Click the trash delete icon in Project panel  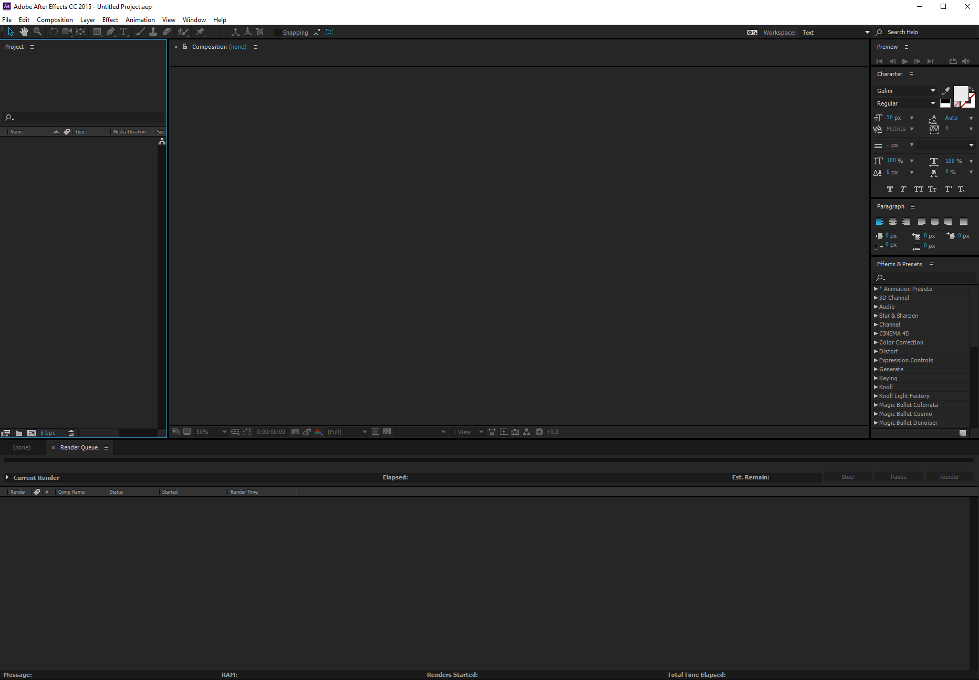point(71,433)
